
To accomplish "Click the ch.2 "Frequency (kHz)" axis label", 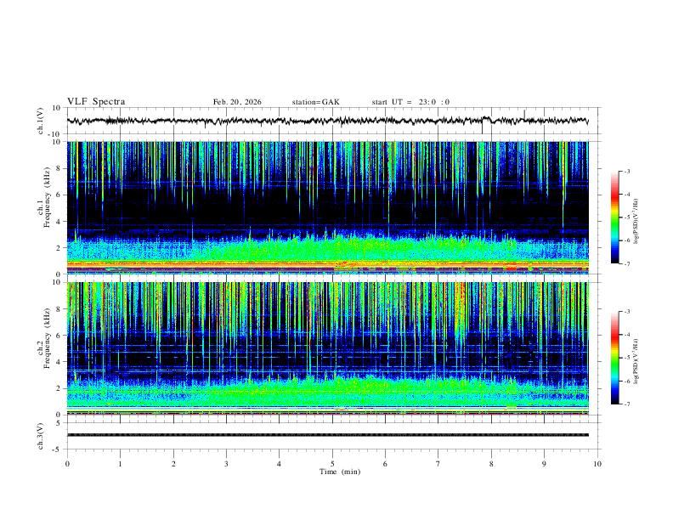I will [48, 338].
